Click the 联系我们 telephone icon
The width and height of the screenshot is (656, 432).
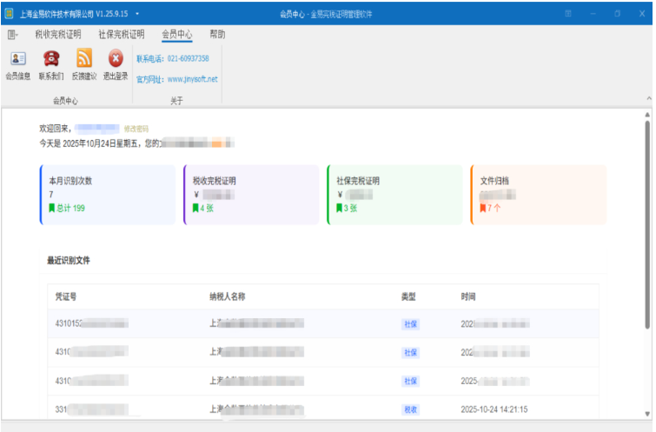[x=50, y=59]
